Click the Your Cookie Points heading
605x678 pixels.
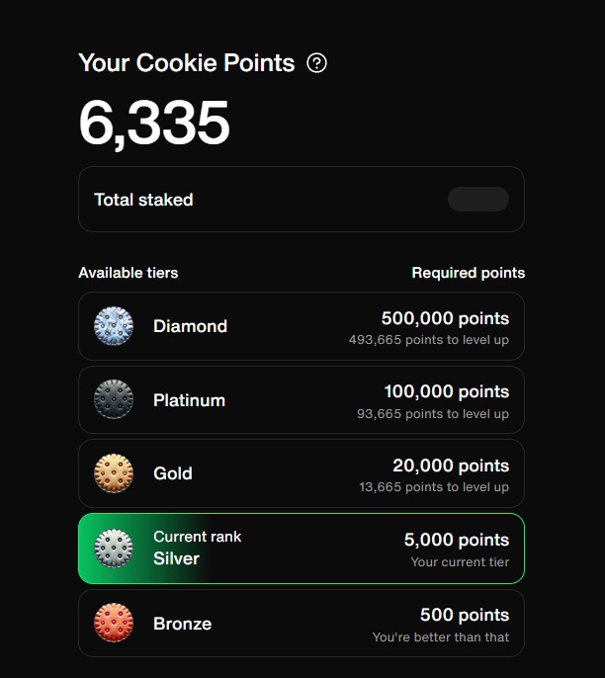(186, 63)
